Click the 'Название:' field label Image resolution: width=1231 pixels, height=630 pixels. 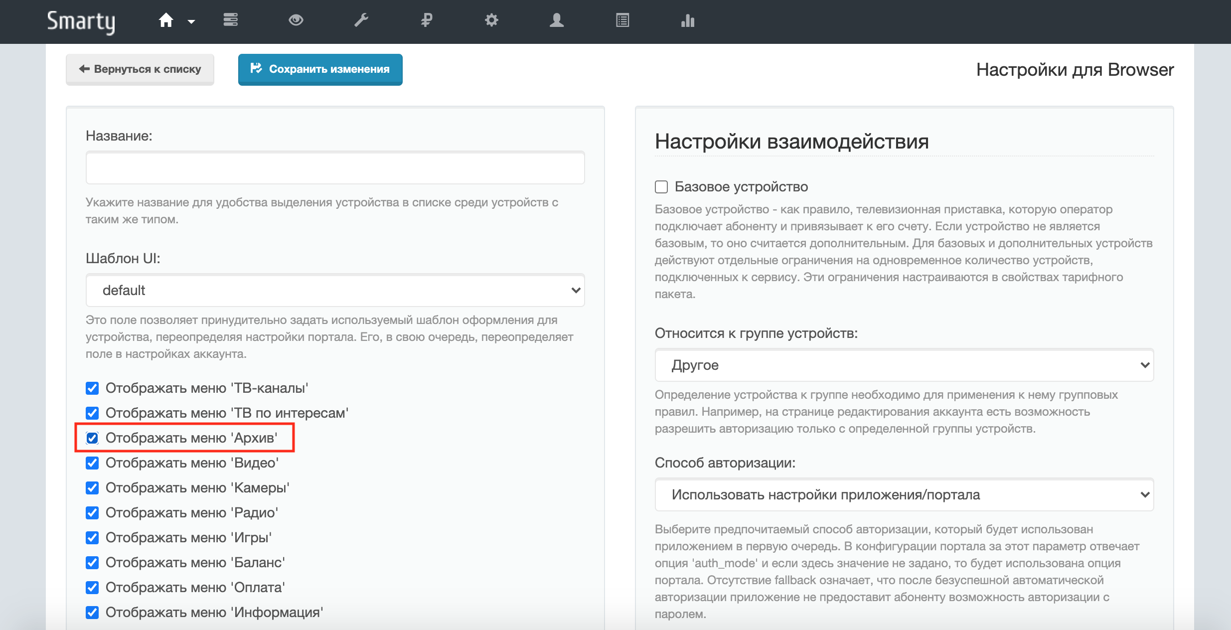119,136
